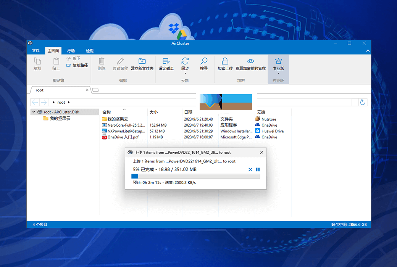Expand breadcrumb arrow before root

54,102
